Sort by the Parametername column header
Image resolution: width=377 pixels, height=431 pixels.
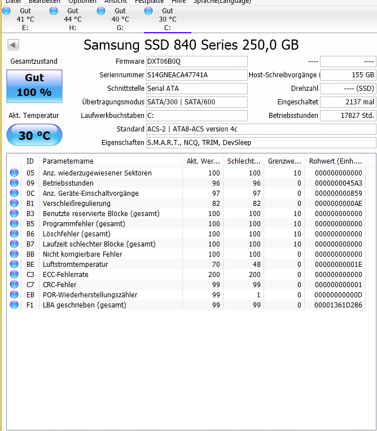(x=111, y=161)
